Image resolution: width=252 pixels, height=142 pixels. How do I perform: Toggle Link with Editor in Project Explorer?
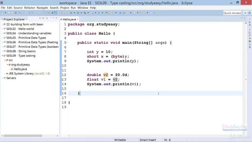pos(43,18)
